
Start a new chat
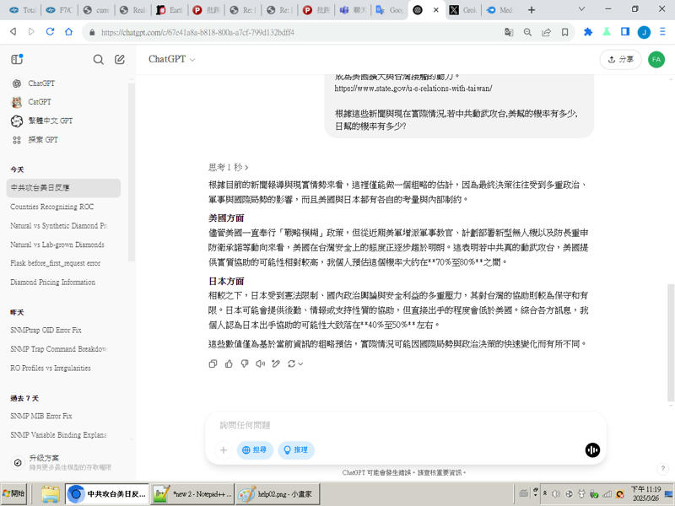point(119,60)
